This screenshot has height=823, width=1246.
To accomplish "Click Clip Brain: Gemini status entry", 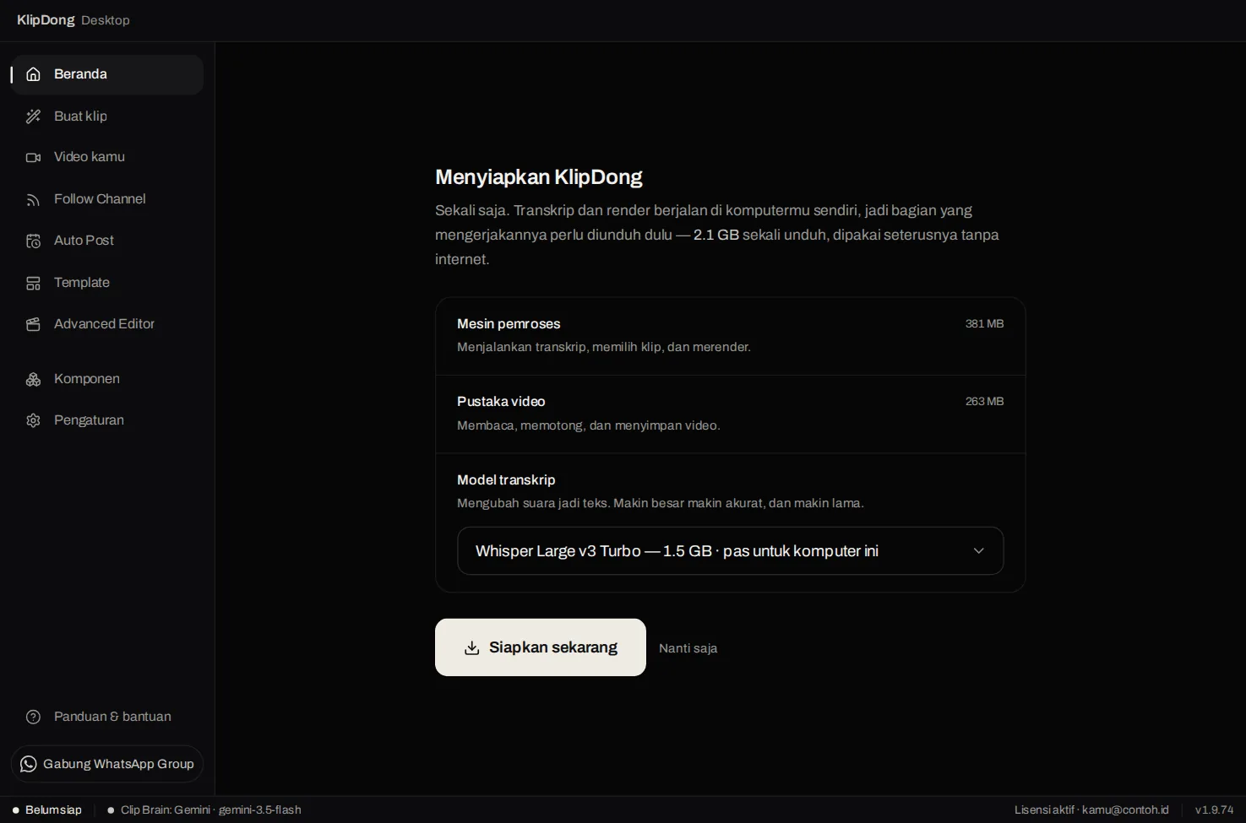I will (x=204, y=809).
